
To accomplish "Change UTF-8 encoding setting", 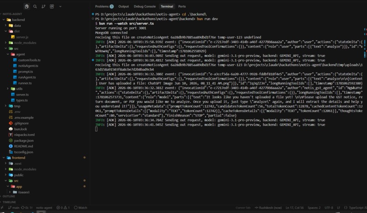I will click(x=329, y=208).
